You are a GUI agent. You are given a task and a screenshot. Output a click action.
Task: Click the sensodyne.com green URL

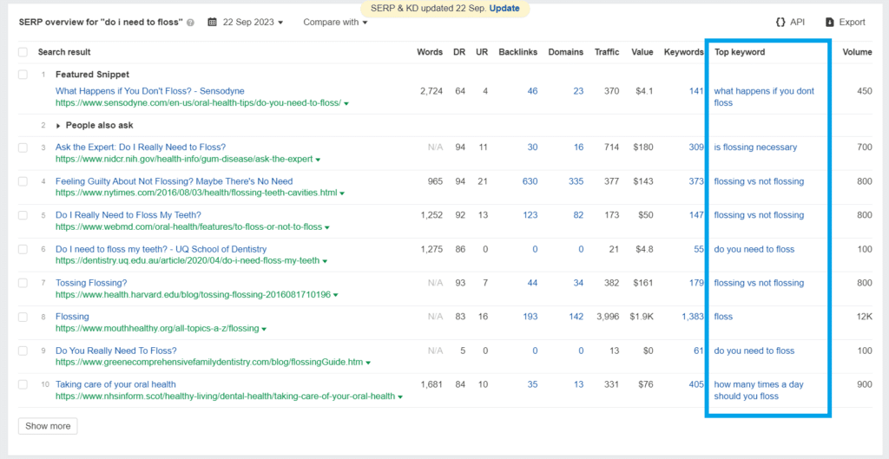(198, 103)
